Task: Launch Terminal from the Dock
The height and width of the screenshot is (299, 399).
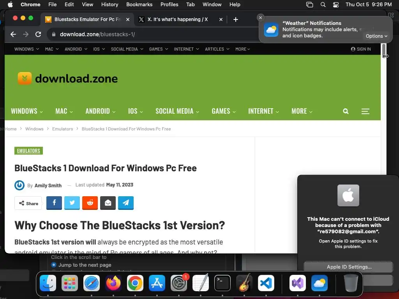Action: pyautogui.click(x=222, y=283)
